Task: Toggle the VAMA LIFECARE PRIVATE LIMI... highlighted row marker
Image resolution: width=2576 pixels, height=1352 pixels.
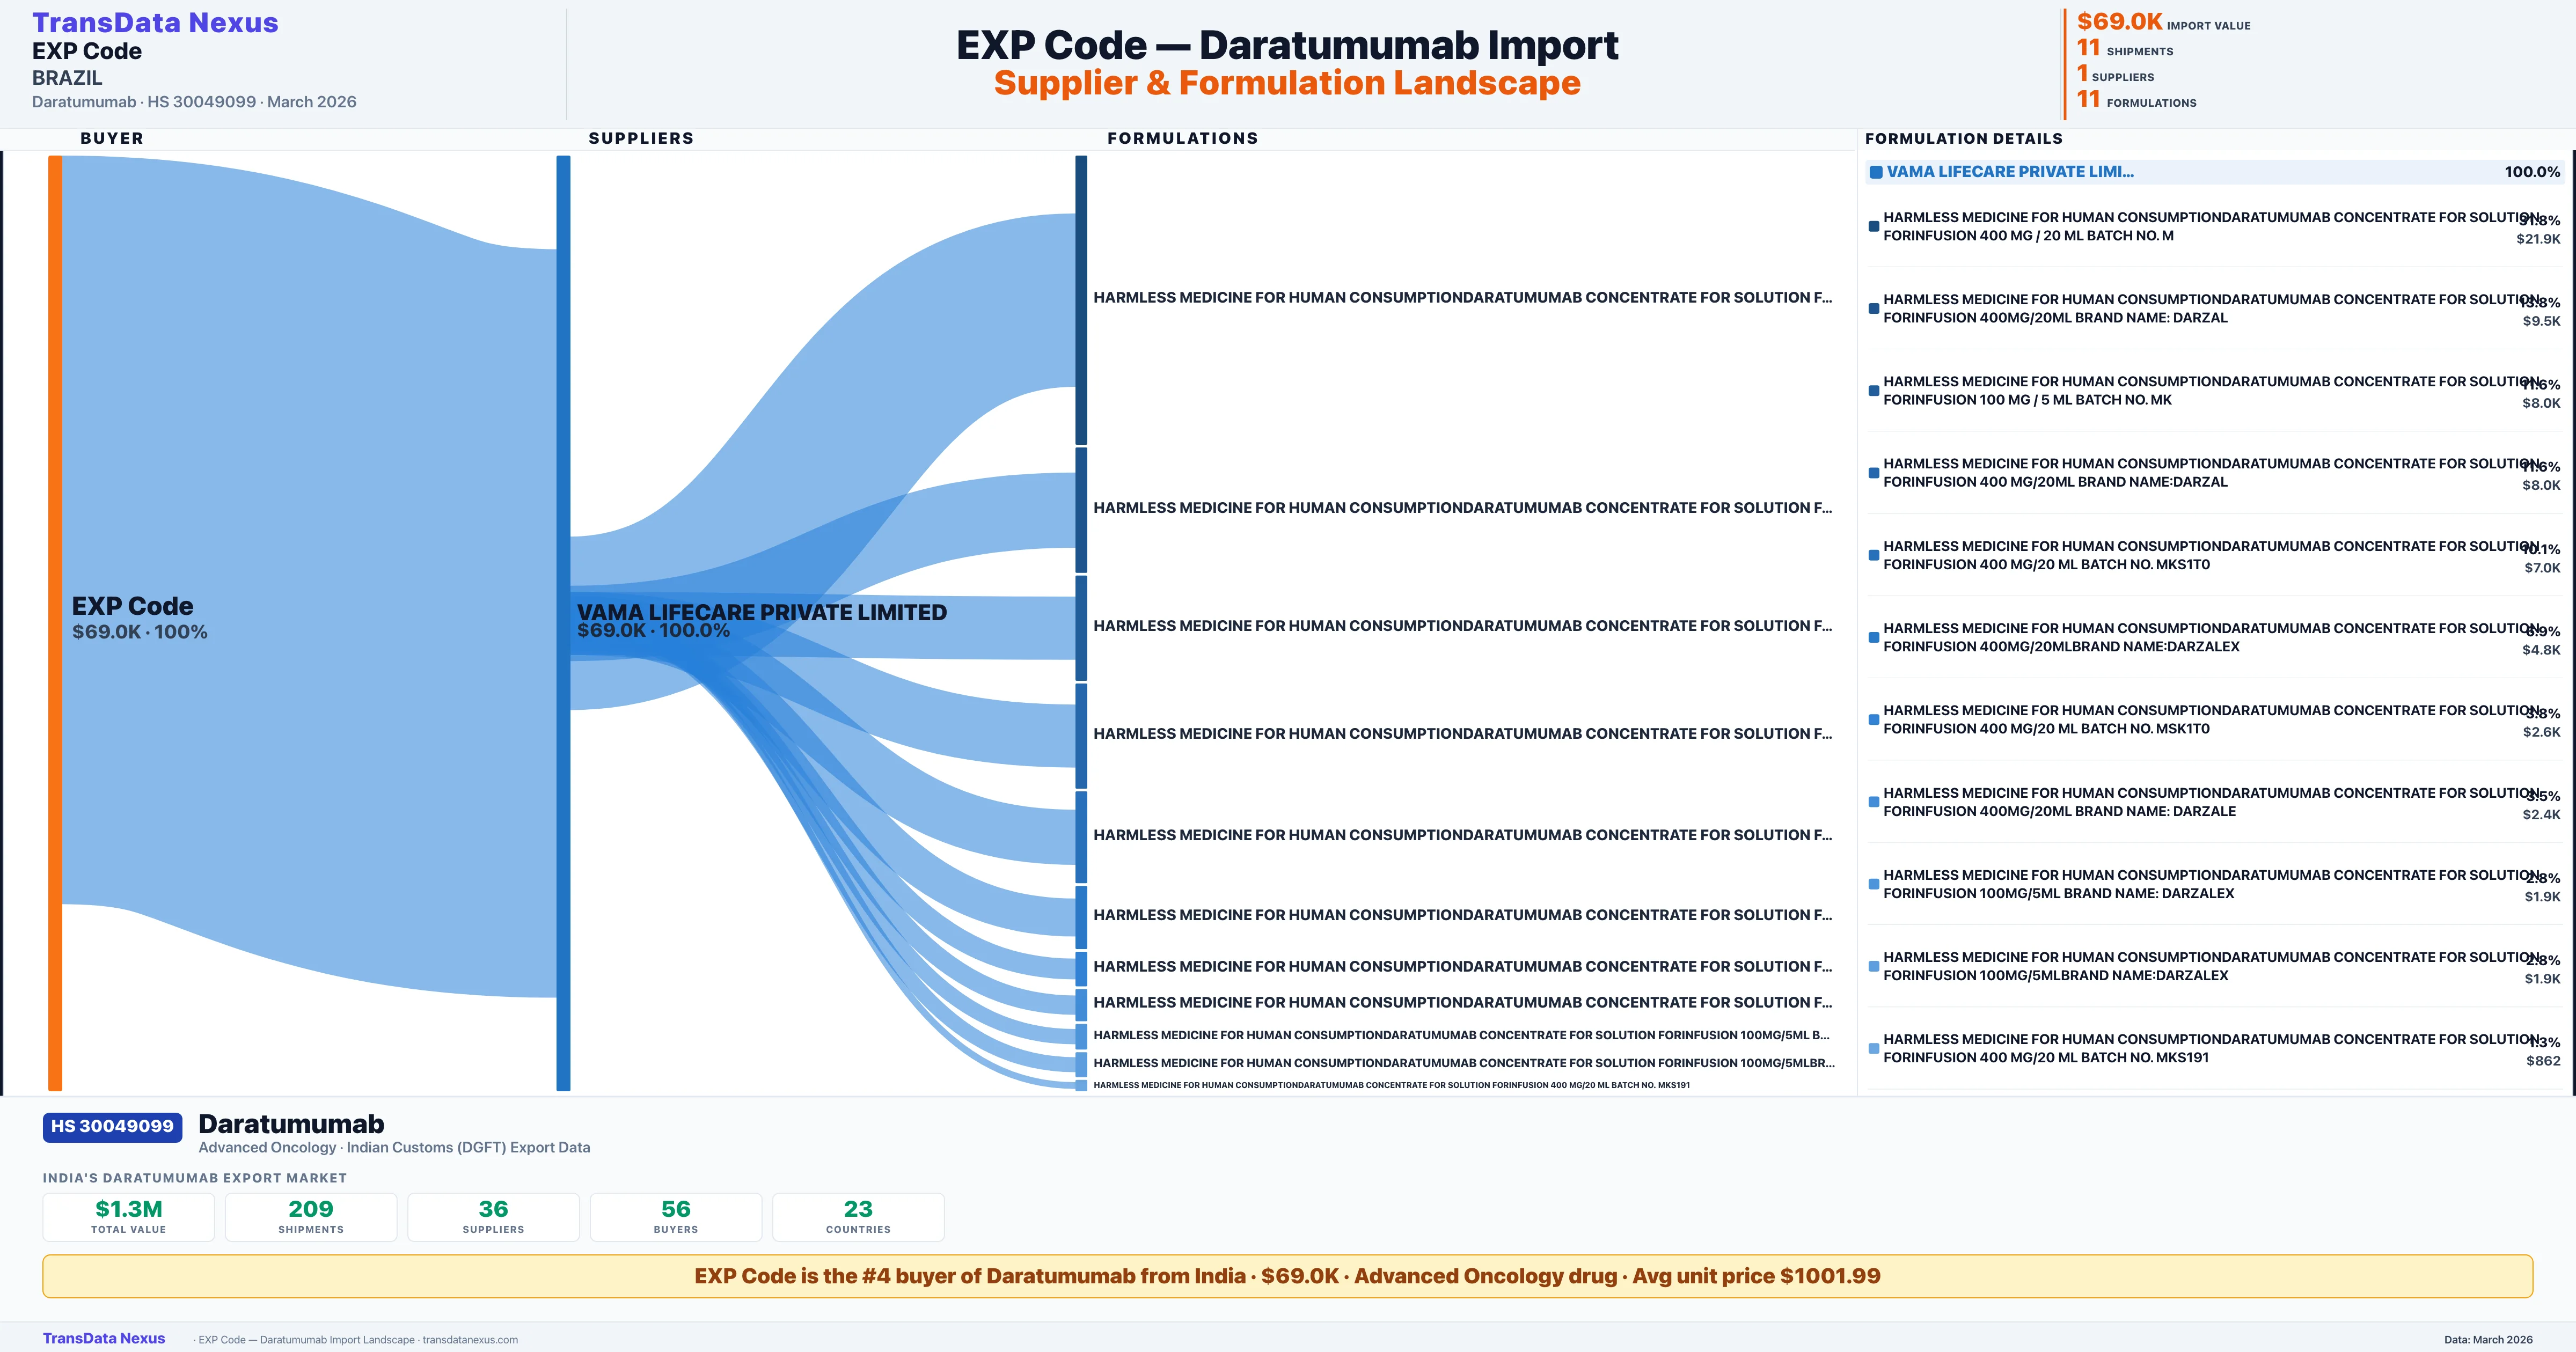Action: (x=1876, y=171)
